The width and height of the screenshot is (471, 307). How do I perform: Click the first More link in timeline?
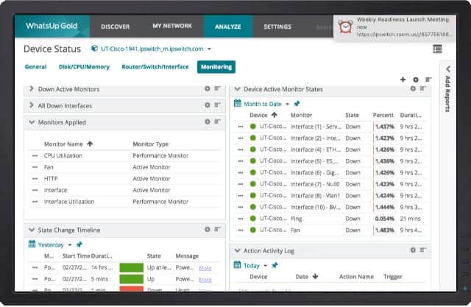click(x=205, y=268)
